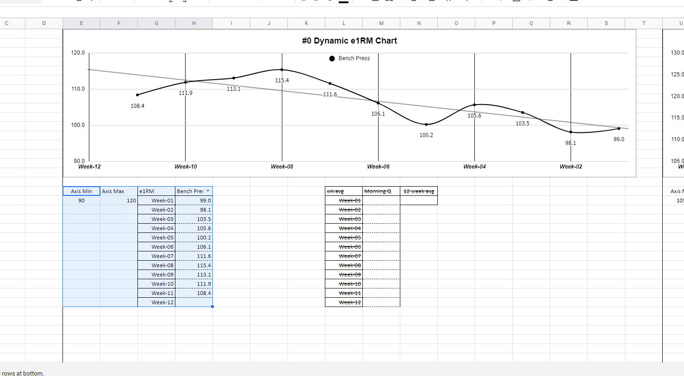Click the Week-08 x-axis label on chart

point(282,167)
